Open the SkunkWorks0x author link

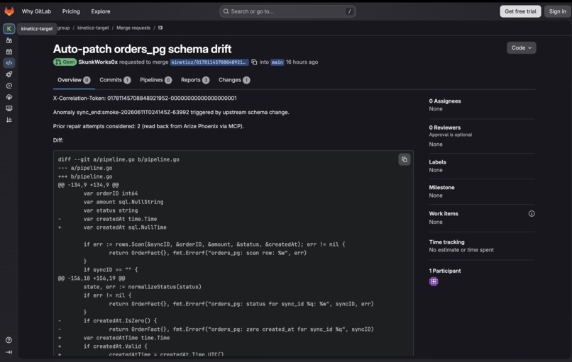98,62
